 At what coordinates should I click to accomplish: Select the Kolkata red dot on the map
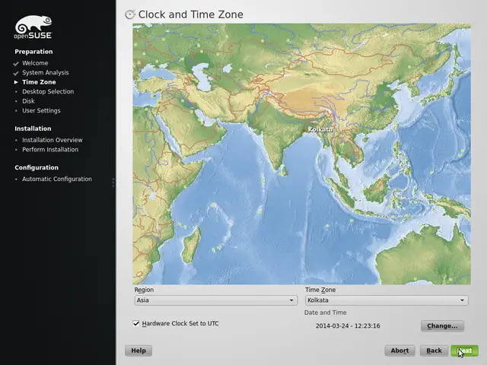[304, 131]
